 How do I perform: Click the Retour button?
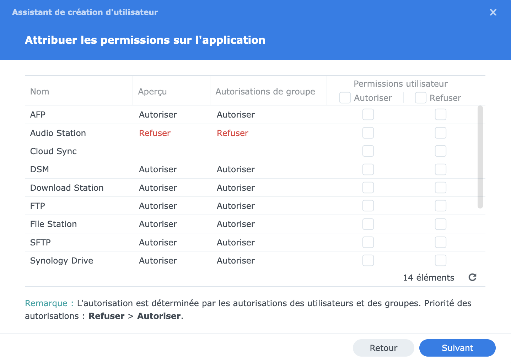pos(383,348)
